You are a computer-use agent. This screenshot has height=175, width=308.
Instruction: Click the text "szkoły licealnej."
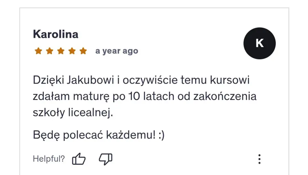(x=73, y=113)
